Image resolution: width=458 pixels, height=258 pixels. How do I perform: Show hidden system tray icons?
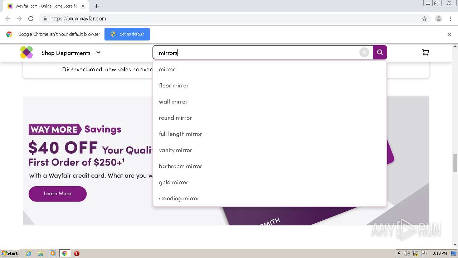point(399,253)
